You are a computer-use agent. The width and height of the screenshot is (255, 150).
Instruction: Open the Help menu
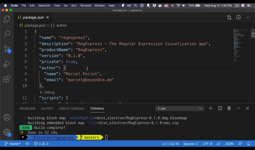(111, 5)
